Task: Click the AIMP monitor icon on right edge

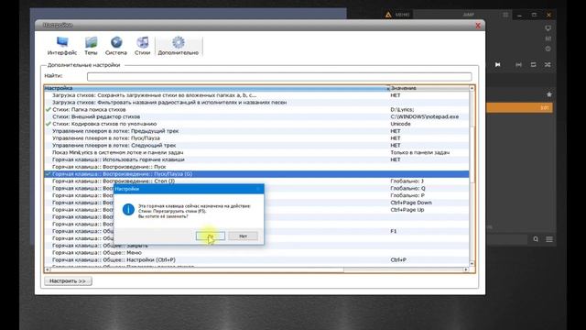Action: pos(548,28)
